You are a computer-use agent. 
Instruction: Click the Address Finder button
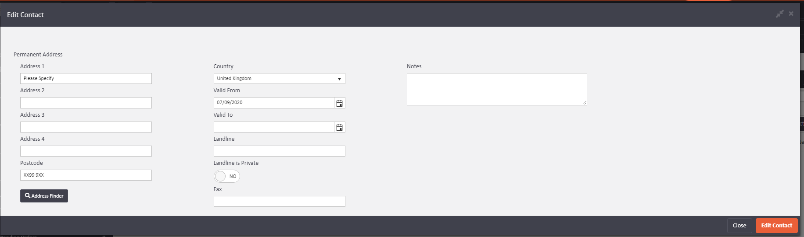(44, 196)
